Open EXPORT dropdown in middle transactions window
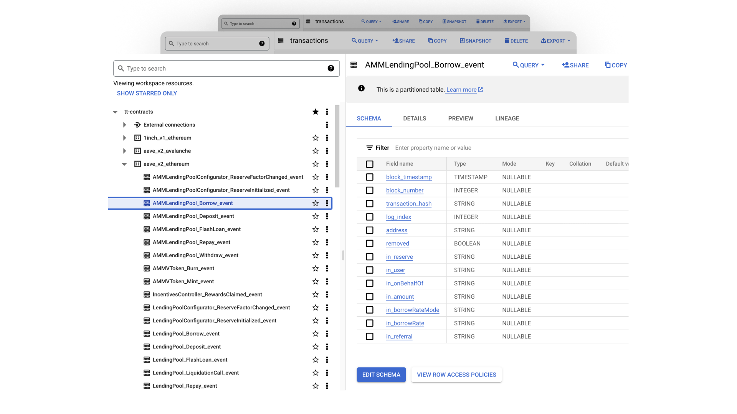737x414 pixels. 555,41
